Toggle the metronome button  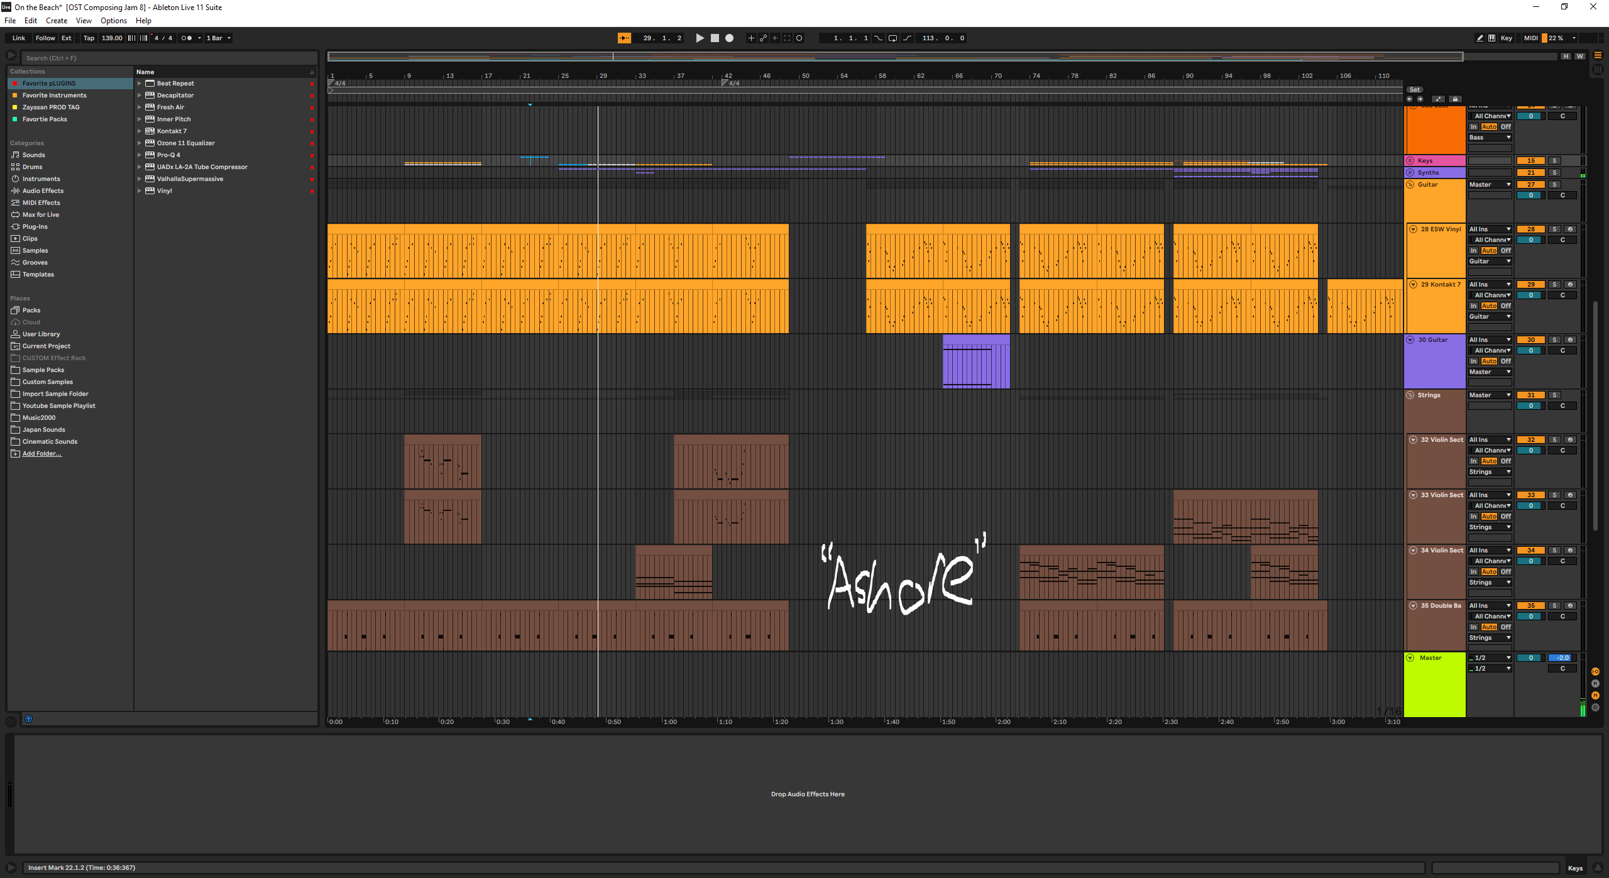pos(187,38)
